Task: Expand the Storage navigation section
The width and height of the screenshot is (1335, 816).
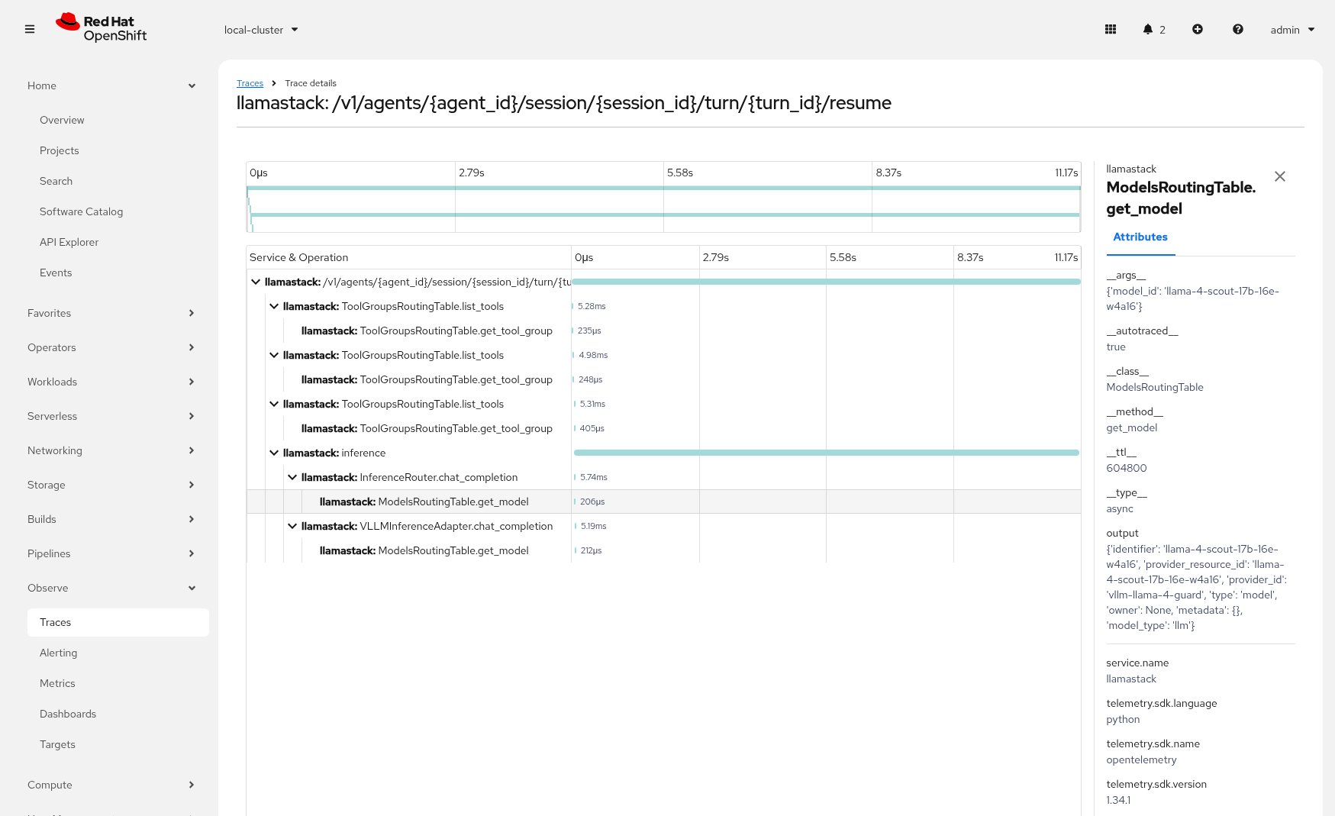Action: point(111,485)
